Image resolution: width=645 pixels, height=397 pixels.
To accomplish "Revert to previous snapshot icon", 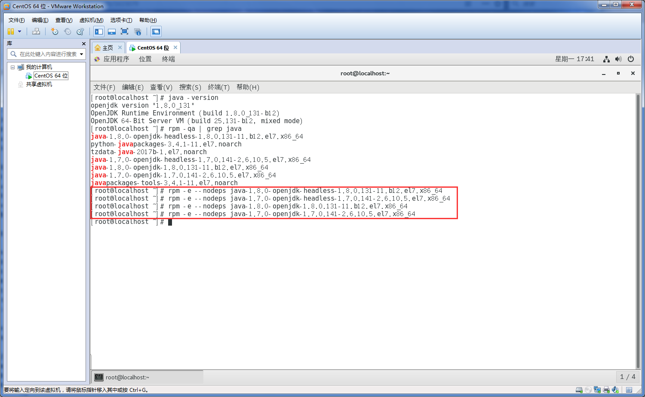I will point(68,31).
